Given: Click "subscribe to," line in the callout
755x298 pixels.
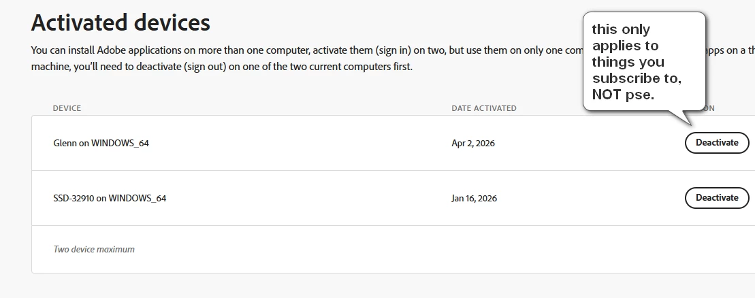Looking at the screenshot, I should coord(637,78).
